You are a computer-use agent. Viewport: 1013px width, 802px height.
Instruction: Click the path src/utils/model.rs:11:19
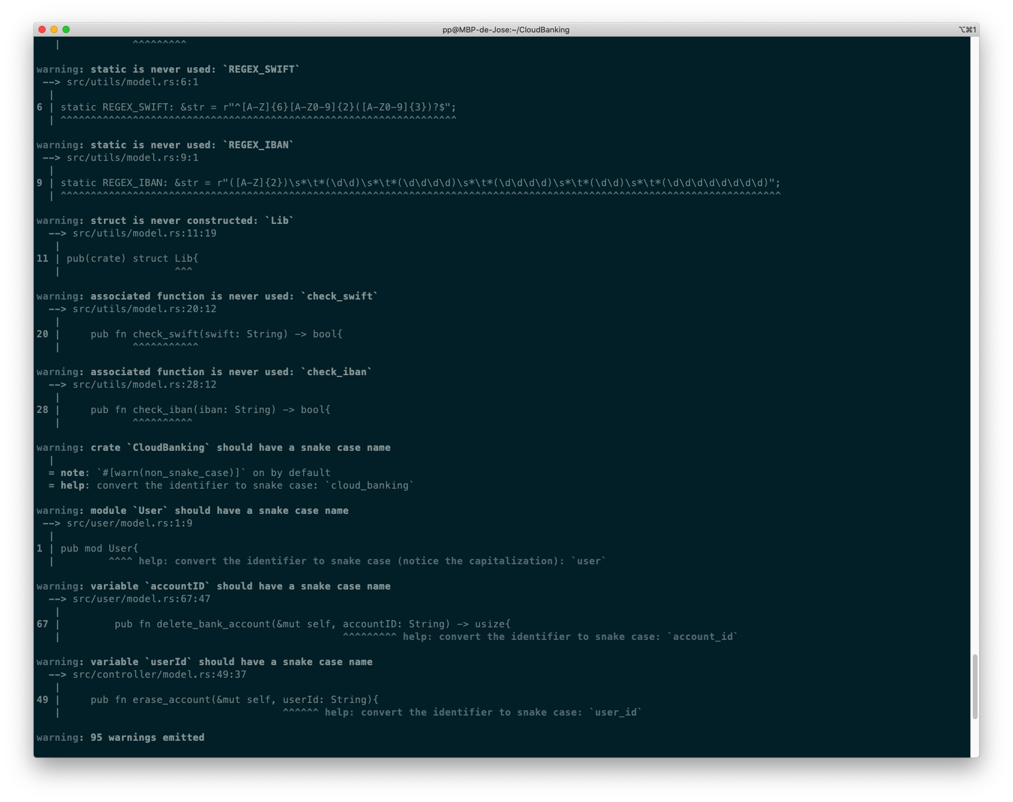click(x=145, y=234)
